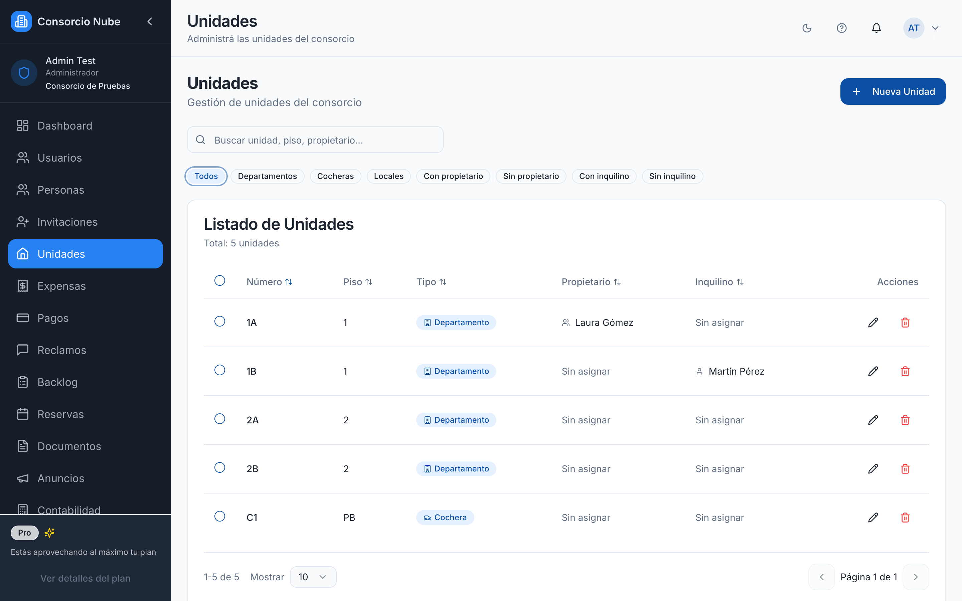Sort table by Propietario column

(591, 282)
